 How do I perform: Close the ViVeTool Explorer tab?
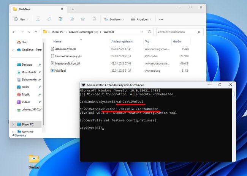pyautogui.click(x=62, y=9)
